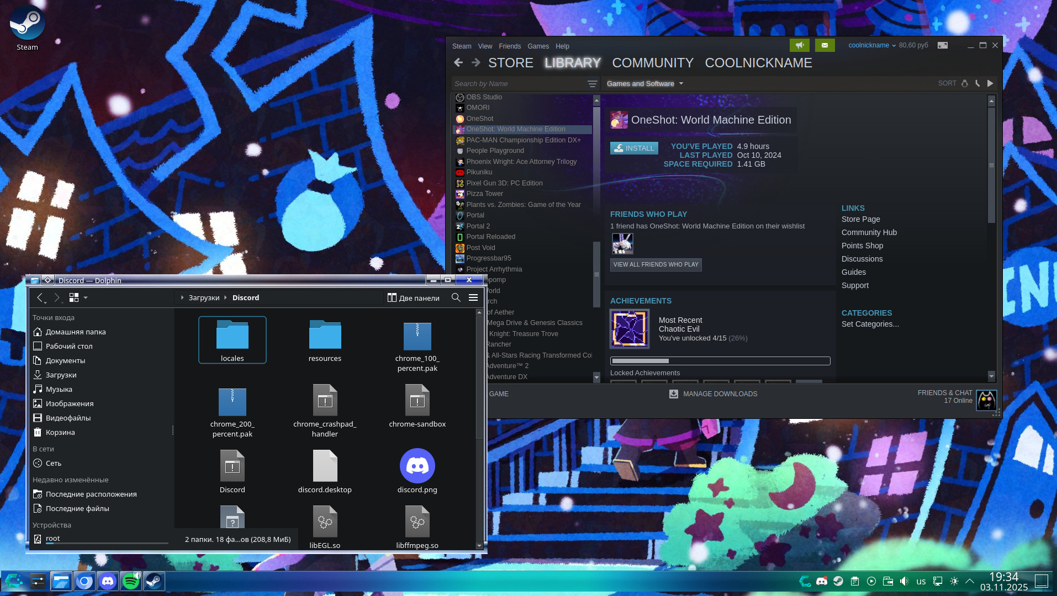Click the achievements progress bar

tap(720, 361)
